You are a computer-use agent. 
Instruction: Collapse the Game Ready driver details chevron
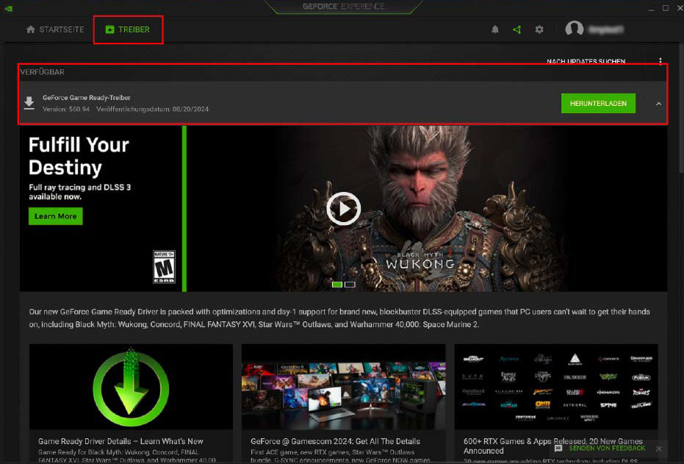coord(658,104)
